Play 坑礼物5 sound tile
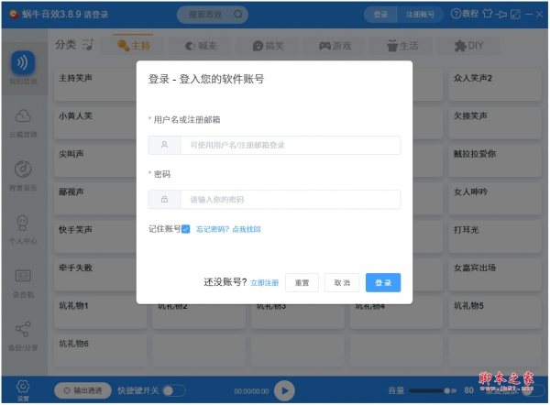 click(495, 312)
